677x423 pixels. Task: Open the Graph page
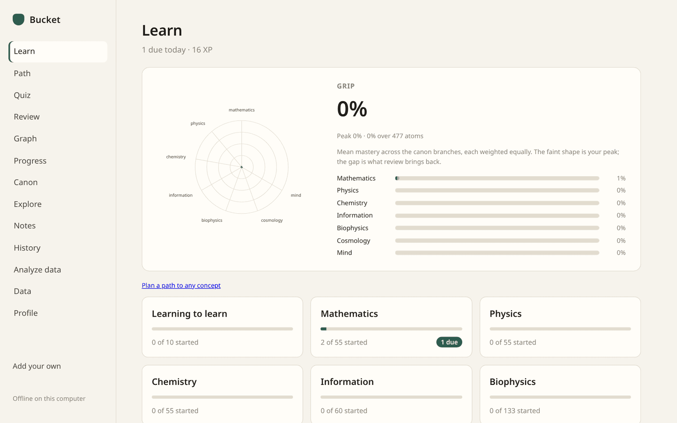(x=58, y=139)
